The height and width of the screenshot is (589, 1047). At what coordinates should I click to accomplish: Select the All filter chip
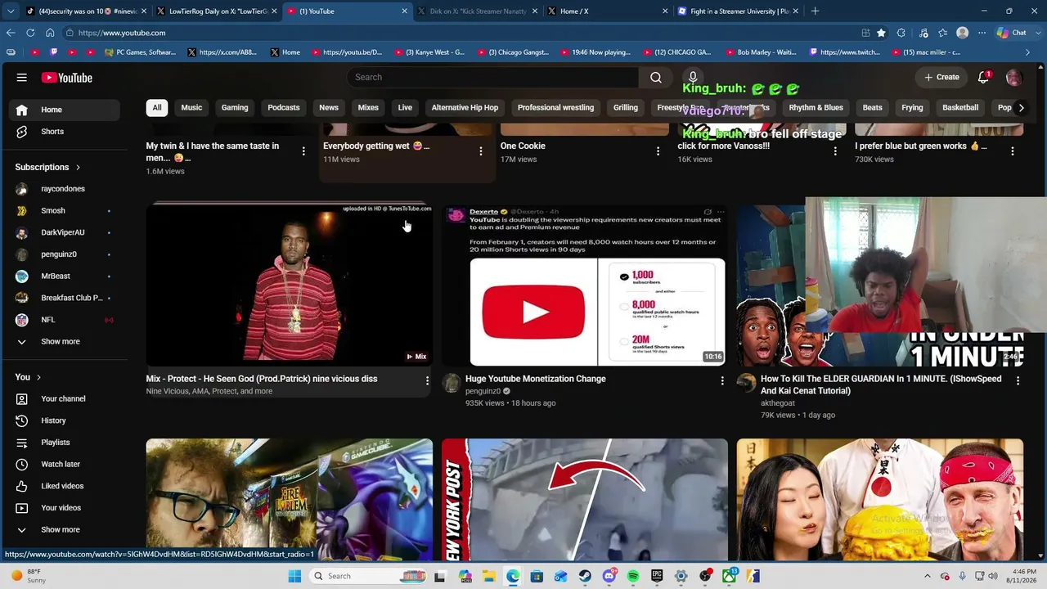pyautogui.click(x=157, y=107)
